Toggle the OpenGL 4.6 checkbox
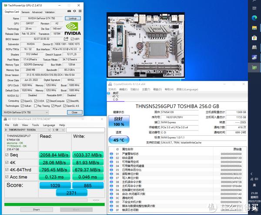The image size is (261, 215). pyautogui.click(x=64, y=106)
